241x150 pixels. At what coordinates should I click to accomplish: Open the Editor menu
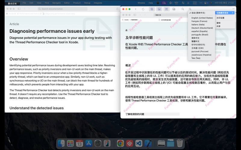click(67, 3)
